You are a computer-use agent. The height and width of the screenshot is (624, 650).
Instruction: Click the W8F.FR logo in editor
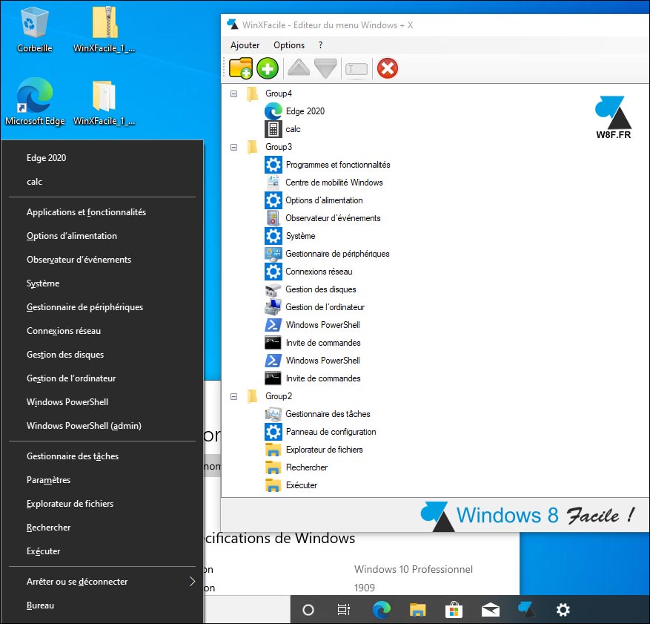coord(613,118)
